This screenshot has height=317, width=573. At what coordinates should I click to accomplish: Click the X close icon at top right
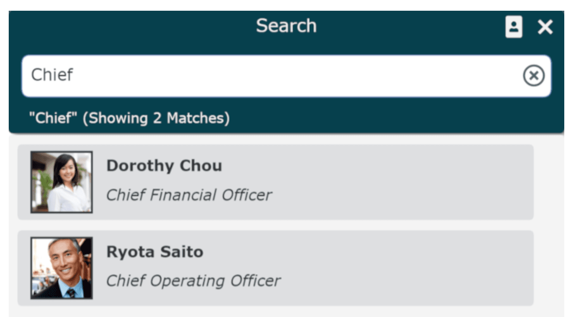pyautogui.click(x=546, y=27)
